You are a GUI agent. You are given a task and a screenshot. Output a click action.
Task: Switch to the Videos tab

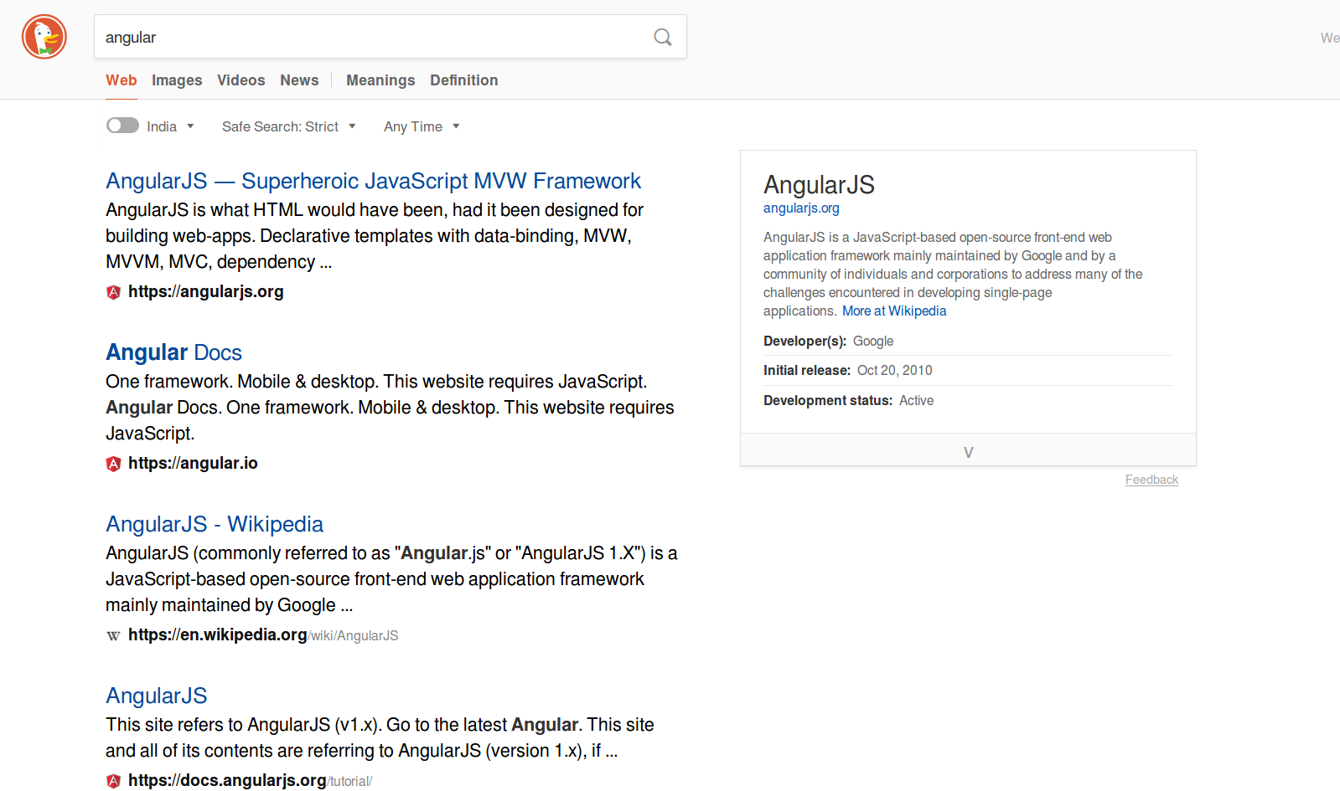(241, 80)
